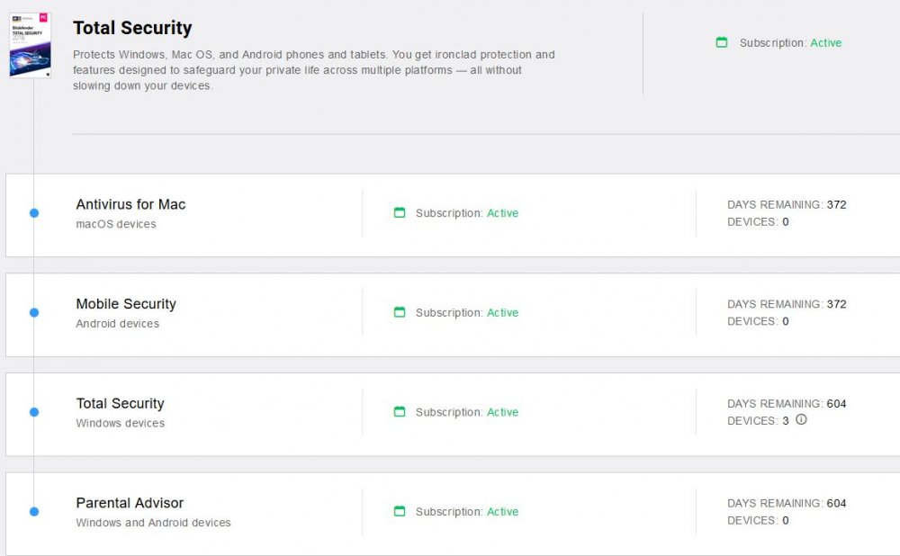Click Subscription: Active in the Total Security Windows row
The height and width of the screenshot is (556, 900).
pos(467,413)
